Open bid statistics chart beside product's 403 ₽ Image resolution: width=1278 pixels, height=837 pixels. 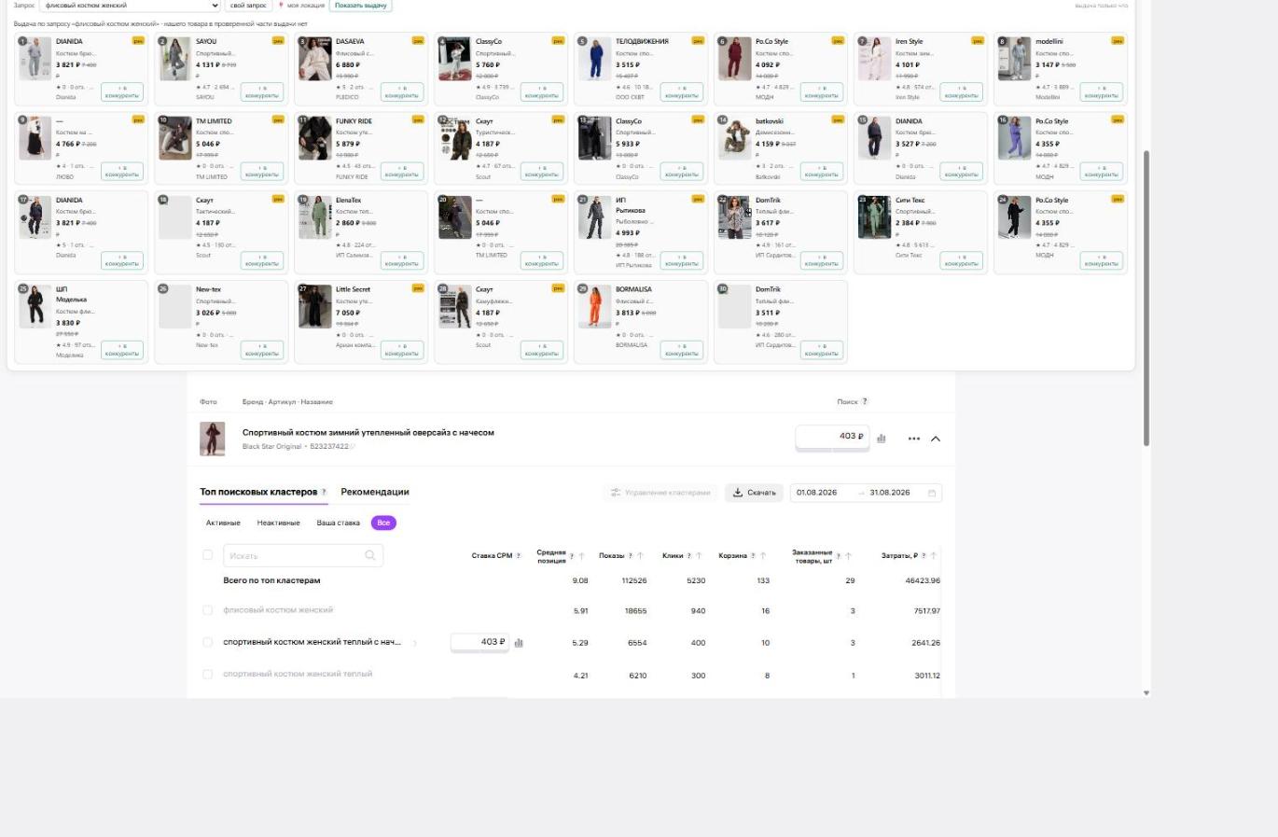click(881, 438)
